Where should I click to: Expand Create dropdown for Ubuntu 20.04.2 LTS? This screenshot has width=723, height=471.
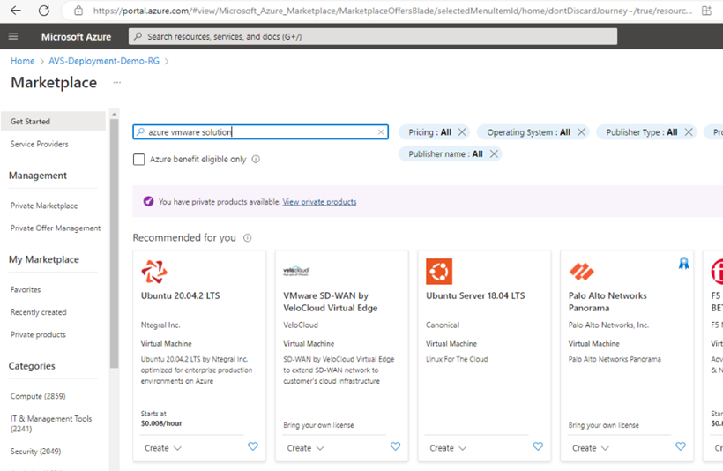163,448
